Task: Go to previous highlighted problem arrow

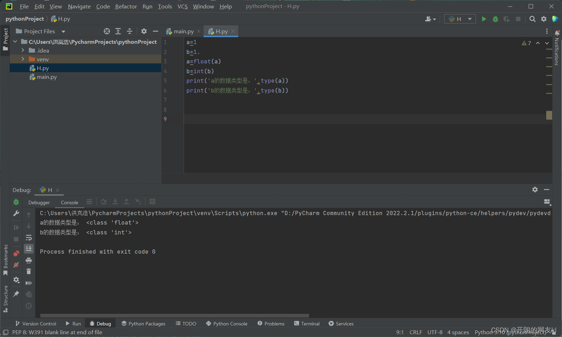Action: click(x=538, y=43)
